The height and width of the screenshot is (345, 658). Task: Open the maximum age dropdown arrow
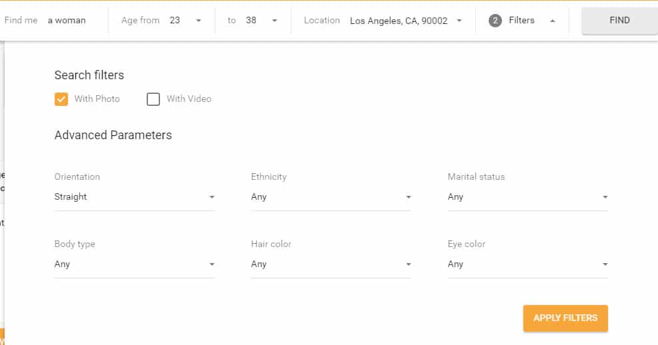[275, 21]
